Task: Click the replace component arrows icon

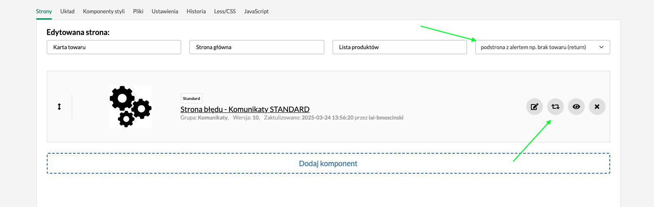Action: (556, 107)
